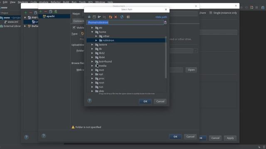
Task: Select the lib folder row
Action: pyautogui.click(x=126, y=49)
